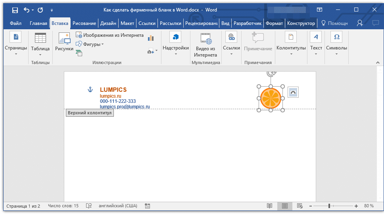Open the Дизайн ribbon tab
The height and width of the screenshot is (214, 384).
(x=108, y=23)
